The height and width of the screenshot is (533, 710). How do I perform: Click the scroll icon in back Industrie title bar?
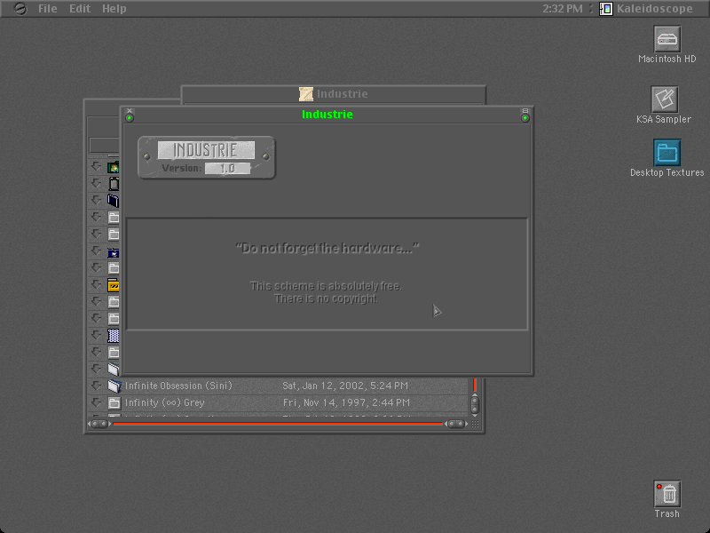tap(306, 94)
